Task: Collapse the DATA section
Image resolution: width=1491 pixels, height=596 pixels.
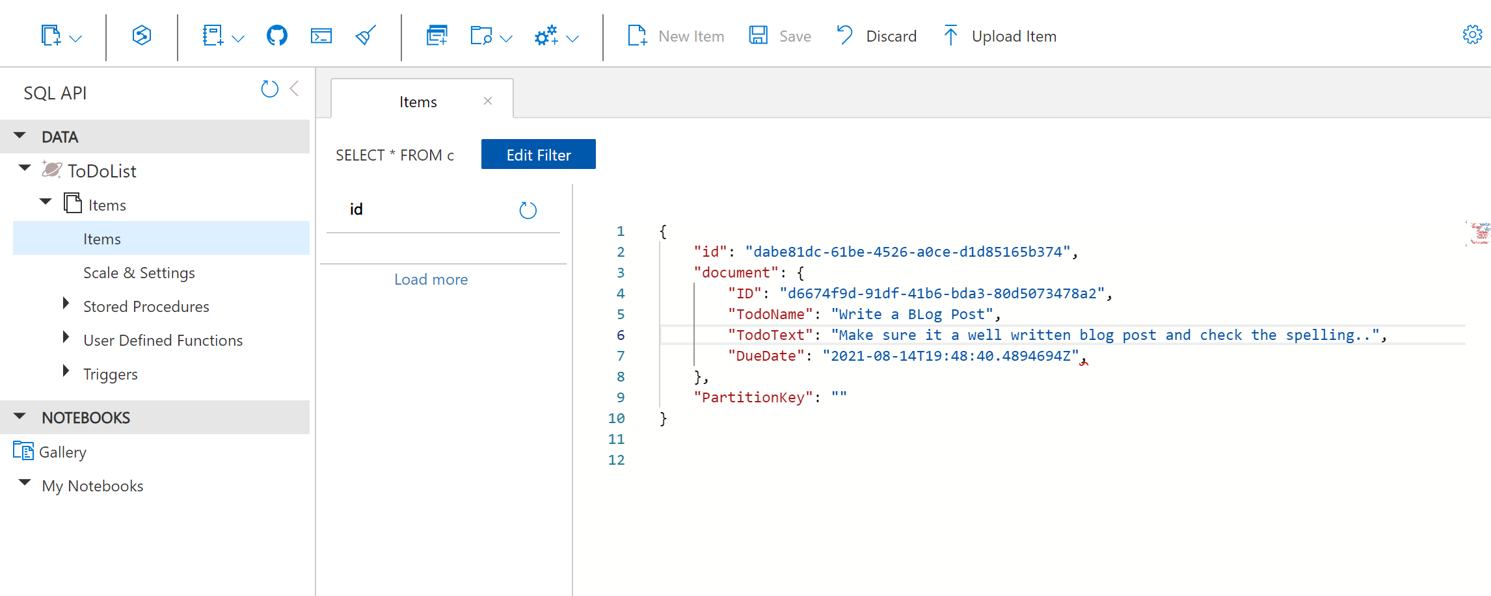Action: pos(20,136)
